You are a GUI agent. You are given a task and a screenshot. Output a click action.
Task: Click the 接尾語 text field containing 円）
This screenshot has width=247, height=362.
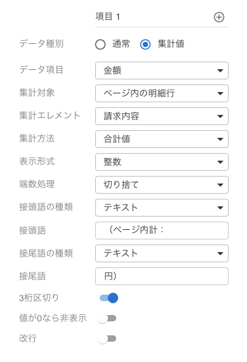pyautogui.click(x=162, y=276)
